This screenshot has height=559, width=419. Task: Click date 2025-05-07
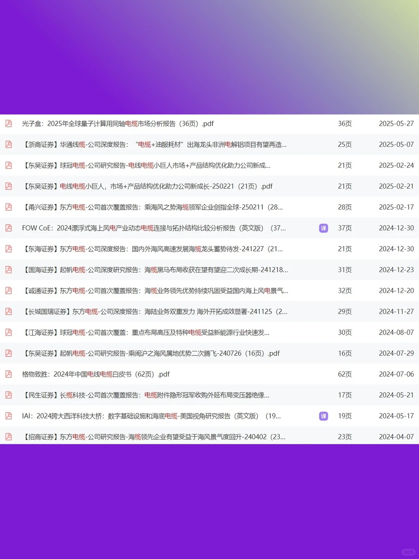(x=396, y=144)
